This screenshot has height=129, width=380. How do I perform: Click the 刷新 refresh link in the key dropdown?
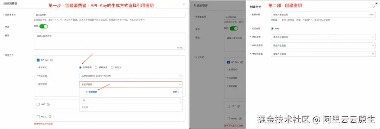click(176, 92)
